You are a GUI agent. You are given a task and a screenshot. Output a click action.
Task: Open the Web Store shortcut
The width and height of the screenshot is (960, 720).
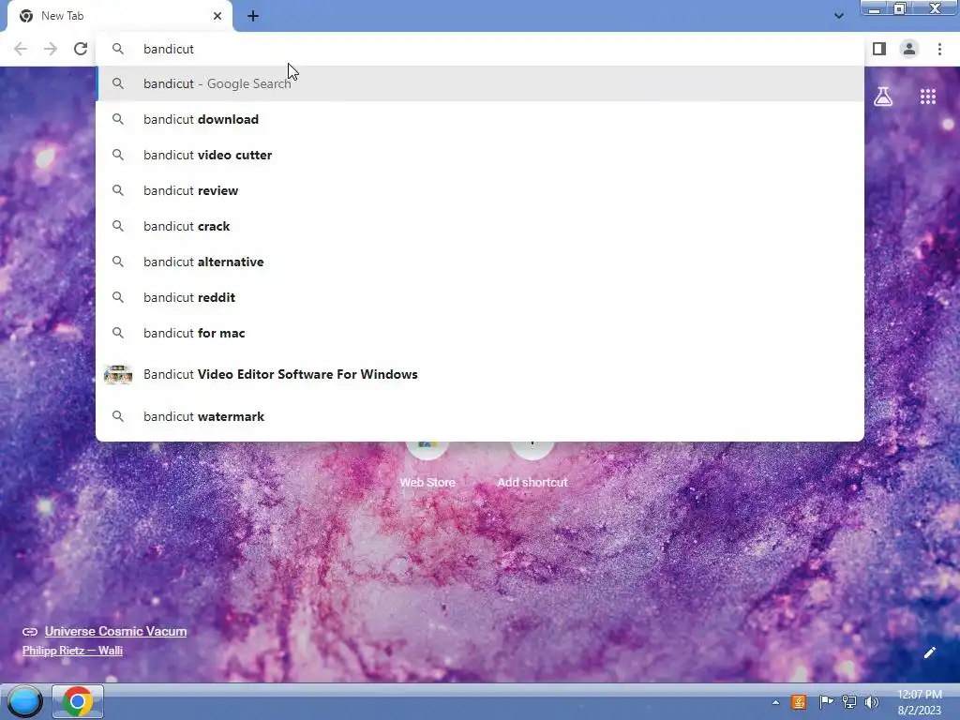click(427, 465)
